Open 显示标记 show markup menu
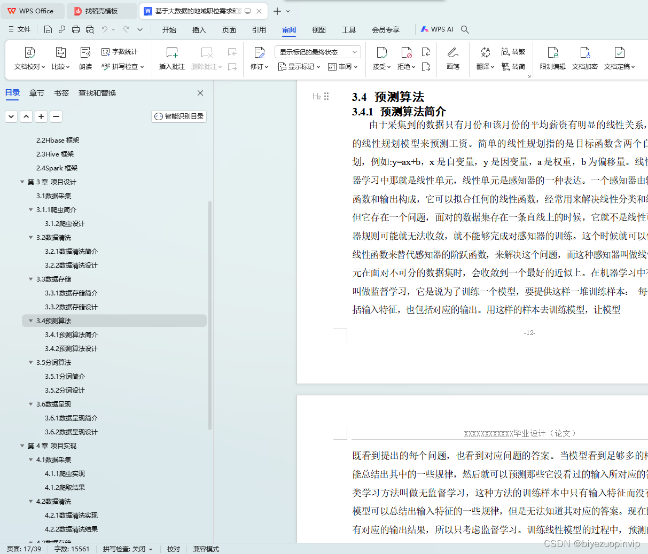 pyautogui.click(x=299, y=67)
